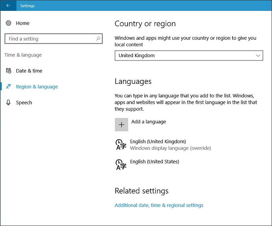Focus the Find a setting search box

(x=54, y=39)
